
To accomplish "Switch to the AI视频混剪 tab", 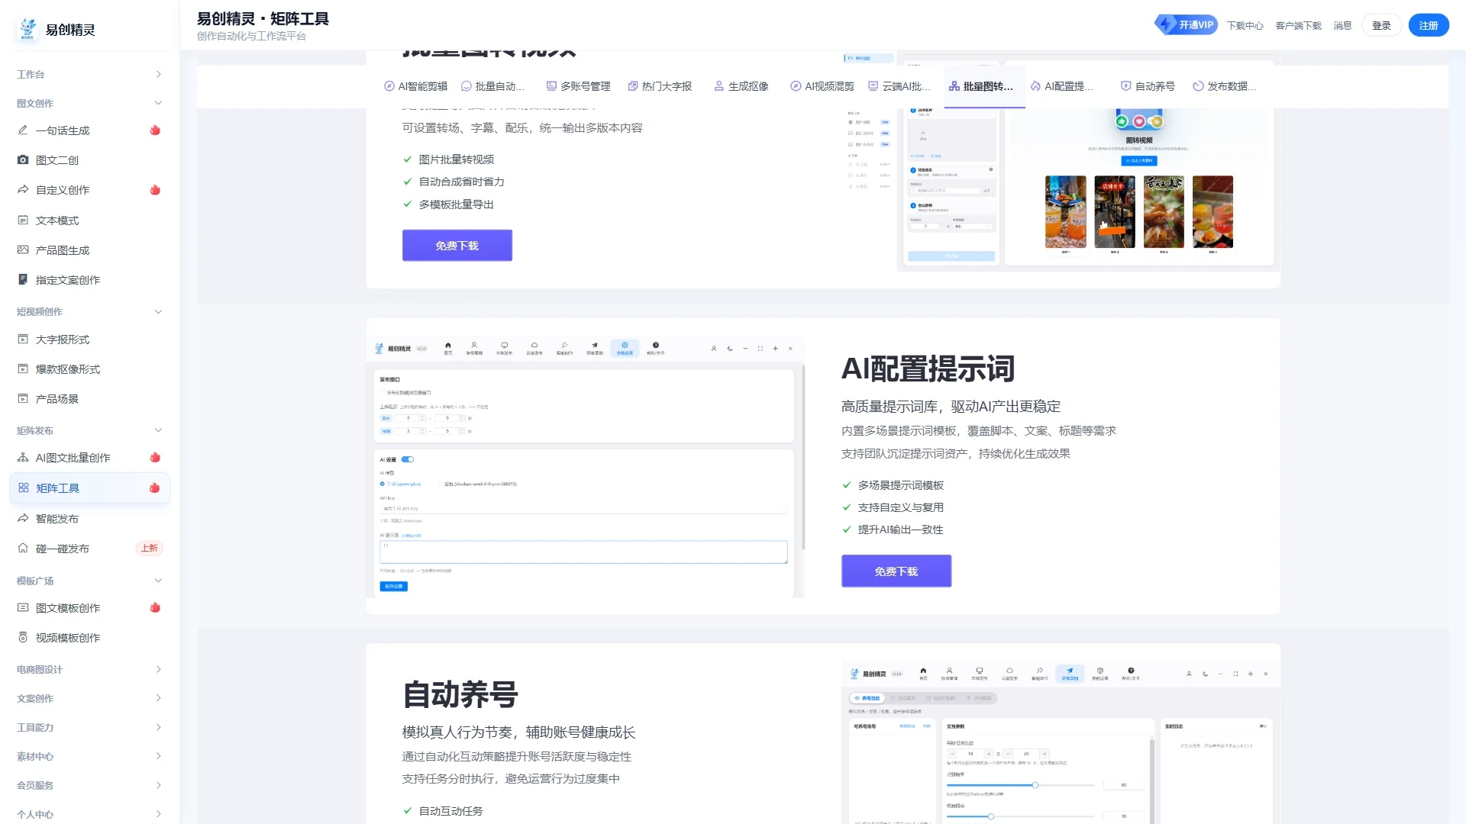I will 822,87.
